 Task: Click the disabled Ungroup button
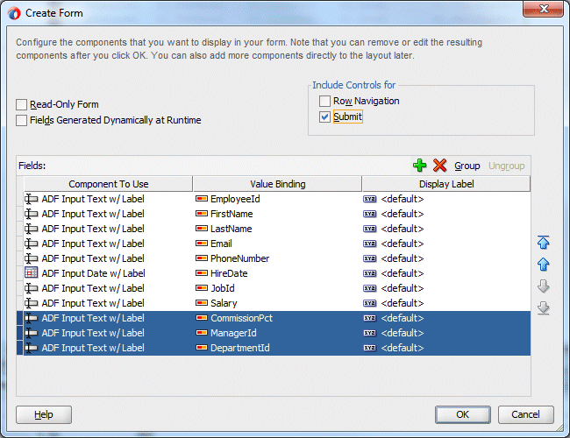tap(506, 166)
